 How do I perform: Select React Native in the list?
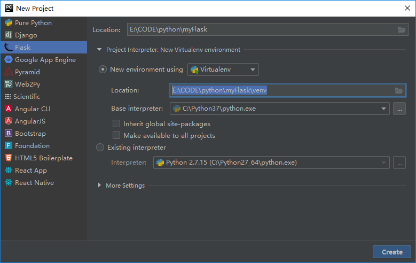pos(44,182)
